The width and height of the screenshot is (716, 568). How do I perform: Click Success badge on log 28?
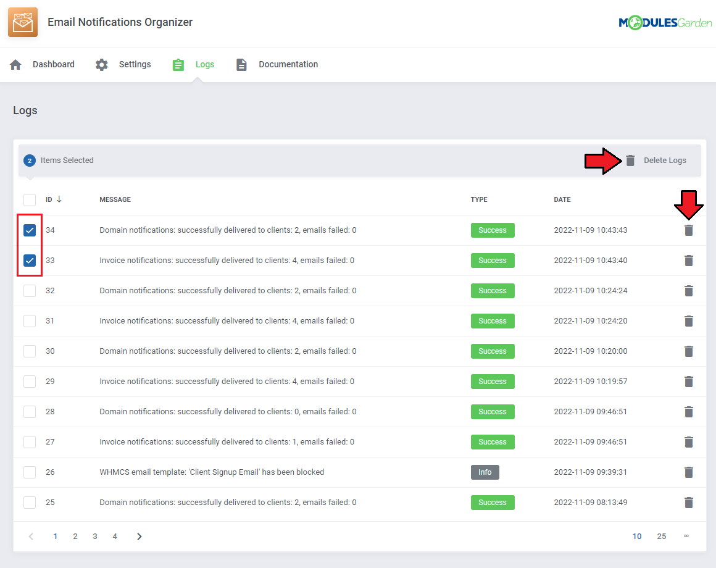(x=493, y=411)
